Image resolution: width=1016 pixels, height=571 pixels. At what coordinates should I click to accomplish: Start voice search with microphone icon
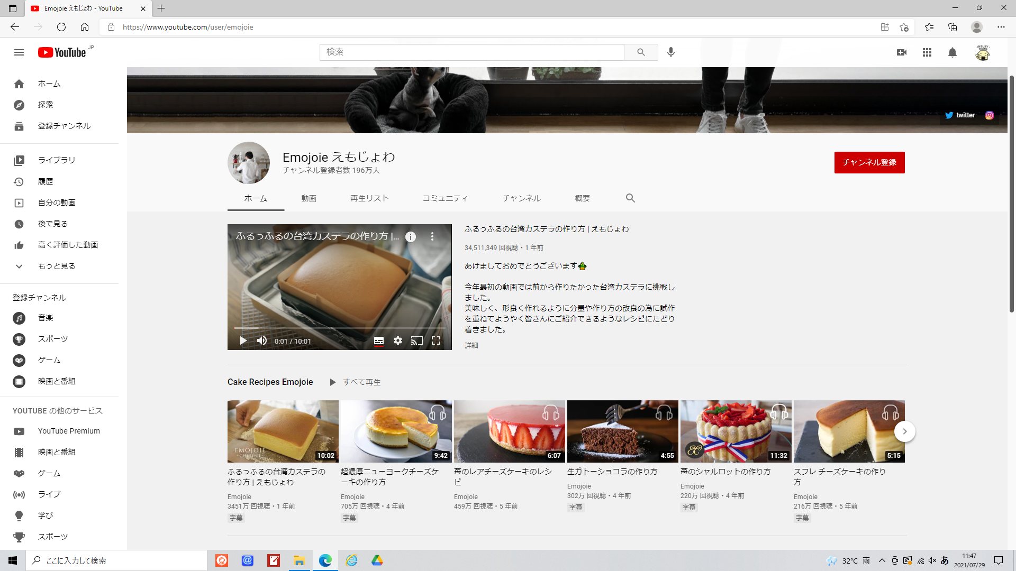(x=670, y=52)
